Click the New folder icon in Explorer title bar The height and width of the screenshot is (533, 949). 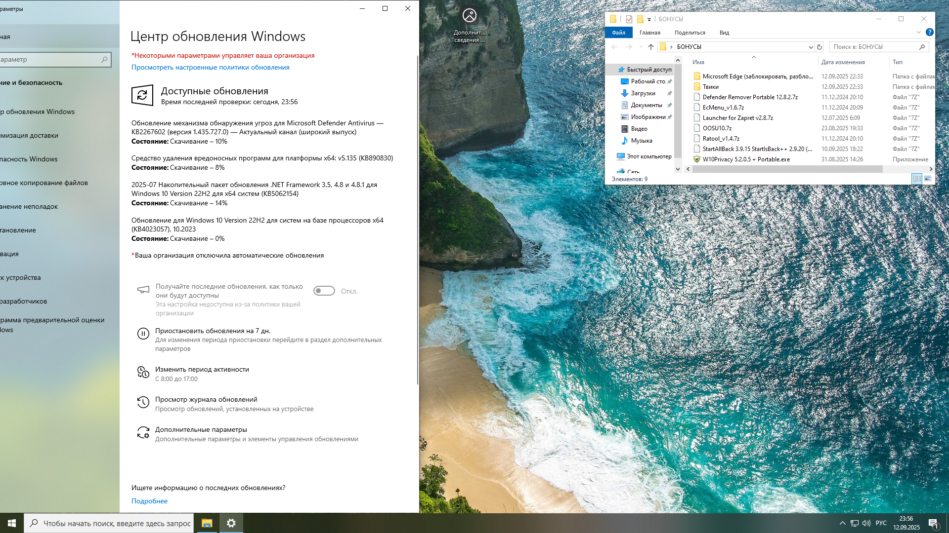pyautogui.click(x=640, y=19)
